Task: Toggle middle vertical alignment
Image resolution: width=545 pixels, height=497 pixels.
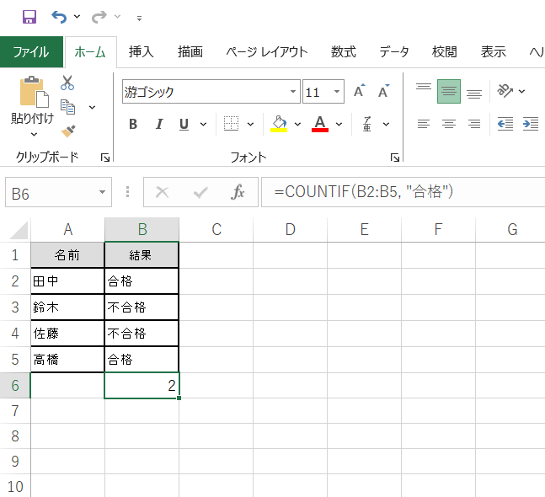Action: coord(449,92)
